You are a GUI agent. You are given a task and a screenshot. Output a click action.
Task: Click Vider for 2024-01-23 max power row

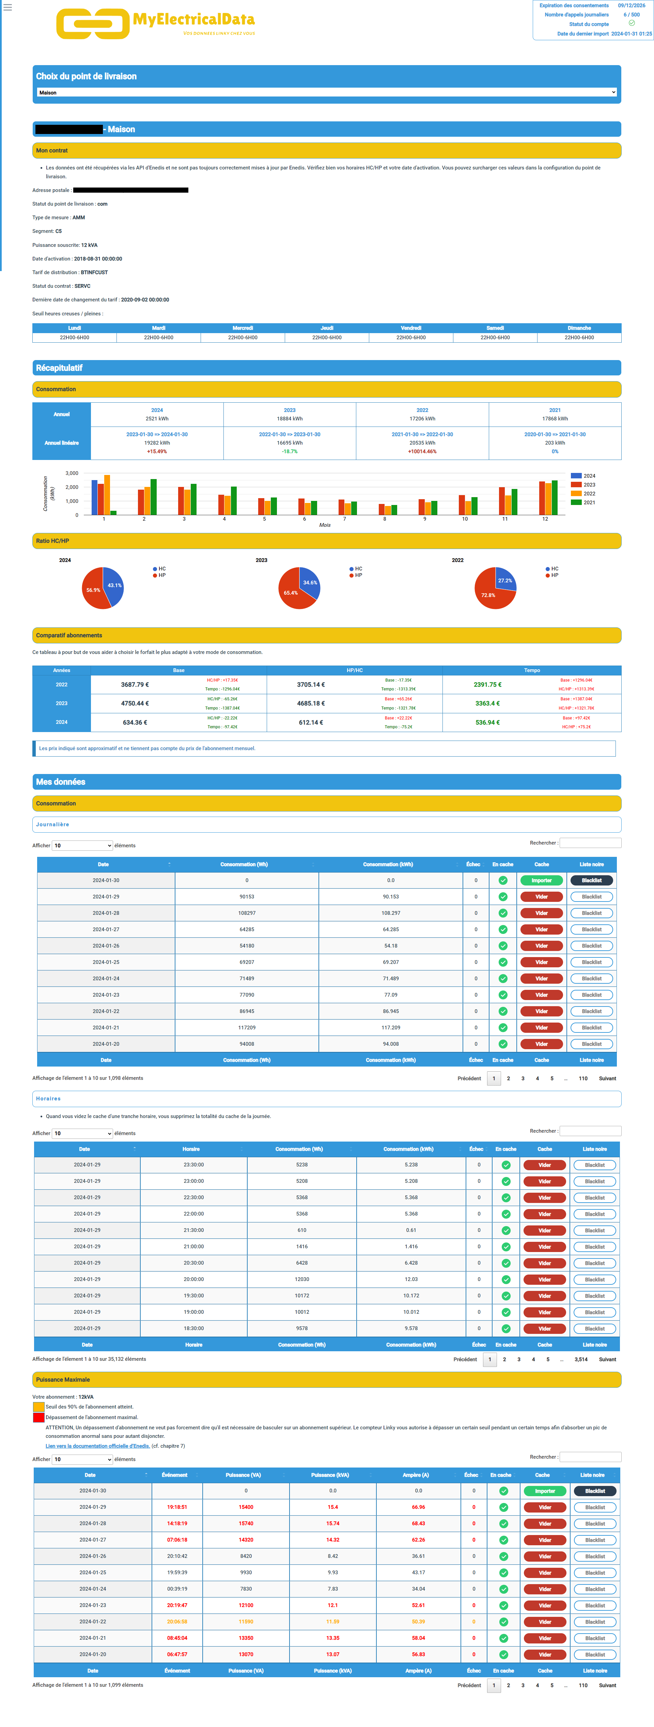coord(545,1606)
